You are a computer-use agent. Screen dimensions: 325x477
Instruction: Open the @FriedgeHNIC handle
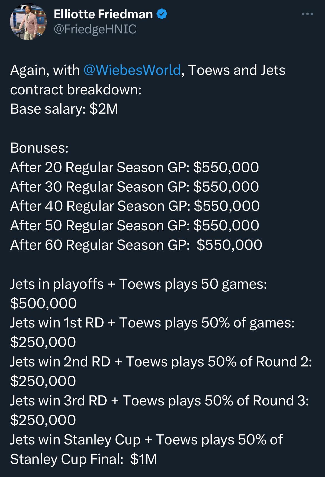95,29
